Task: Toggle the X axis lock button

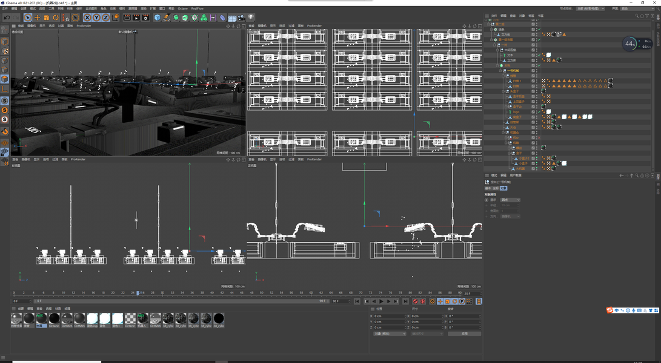Action: point(87,18)
